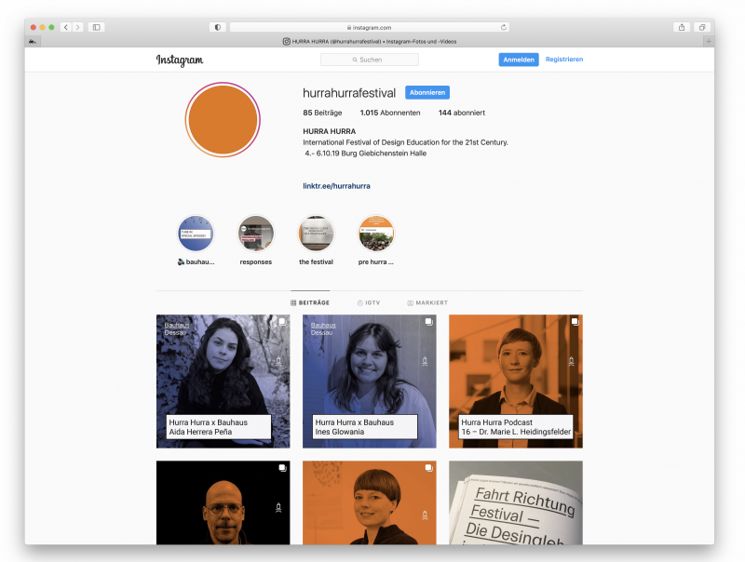View the 1.015 Abonnenten list

(x=390, y=113)
